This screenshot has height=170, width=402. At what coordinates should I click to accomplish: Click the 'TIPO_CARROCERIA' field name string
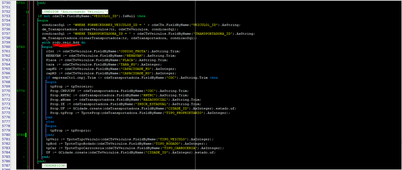click(180, 148)
